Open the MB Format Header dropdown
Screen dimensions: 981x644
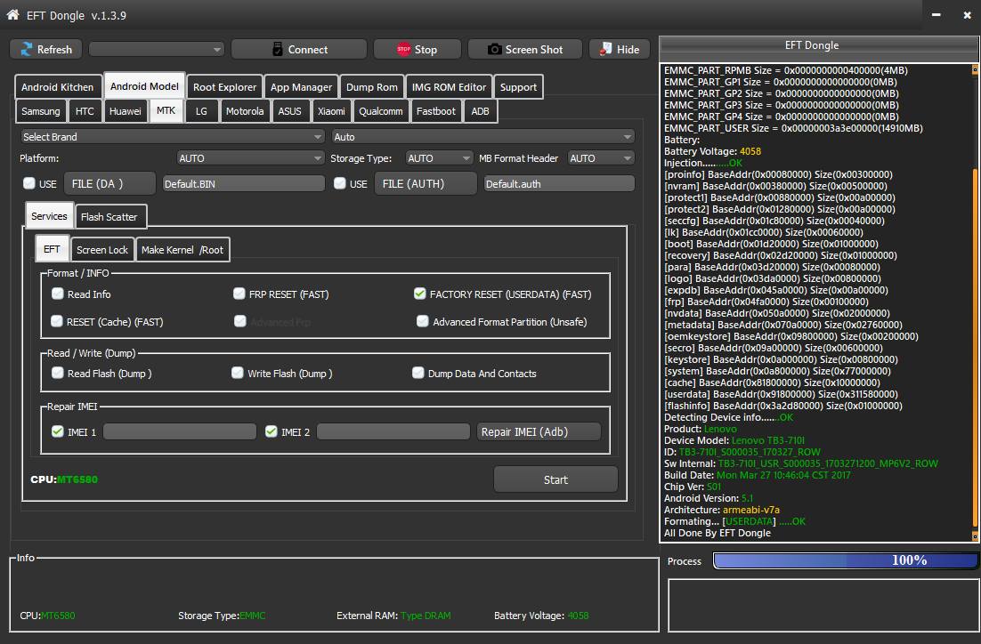(601, 158)
